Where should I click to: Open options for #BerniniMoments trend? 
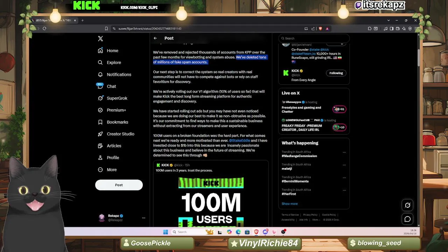click(344, 177)
